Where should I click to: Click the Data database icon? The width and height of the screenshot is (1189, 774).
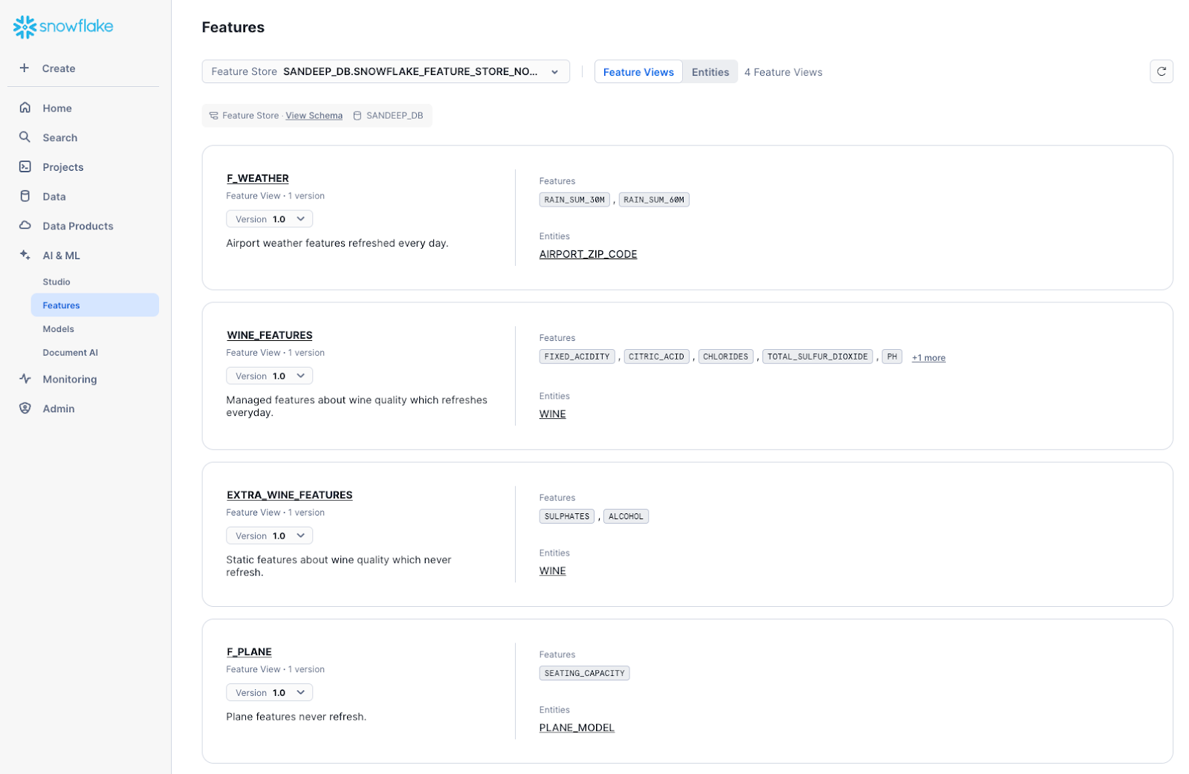pos(25,197)
